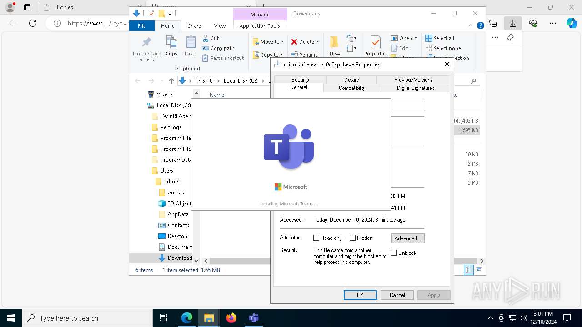Click the taskbar search box
Viewport: 582px width, 327px height.
coord(87,318)
